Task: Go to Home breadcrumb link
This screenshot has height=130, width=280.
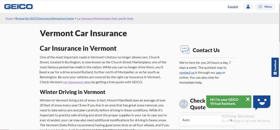Action: pyautogui.click(x=9, y=18)
